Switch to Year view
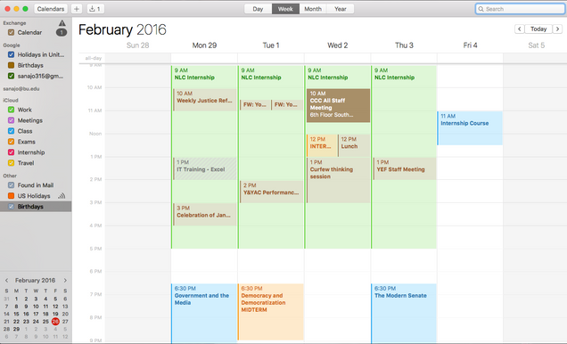This screenshot has width=567, height=344. (341, 9)
